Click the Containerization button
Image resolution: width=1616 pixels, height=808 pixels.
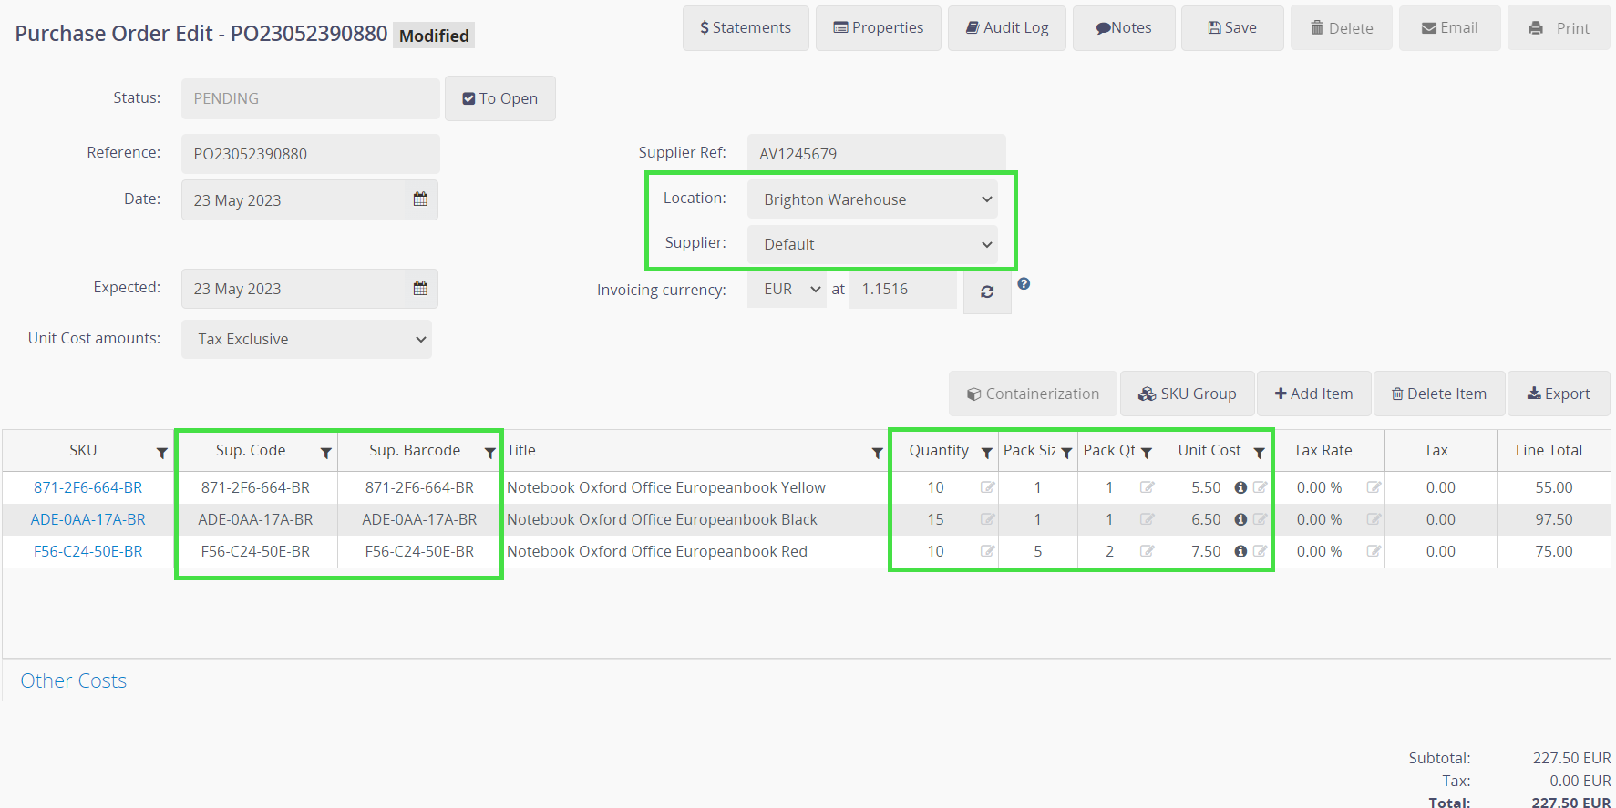(x=1033, y=394)
